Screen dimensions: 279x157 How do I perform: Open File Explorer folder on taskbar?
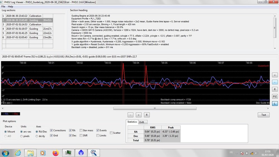pyautogui.click(x=30, y=153)
